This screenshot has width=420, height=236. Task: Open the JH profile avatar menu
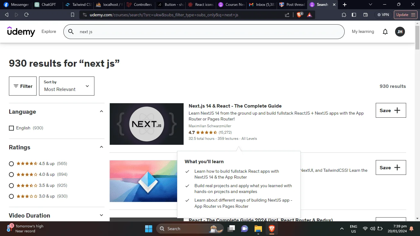click(400, 32)
